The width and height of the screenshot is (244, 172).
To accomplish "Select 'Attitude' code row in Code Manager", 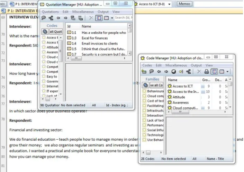I will 198,97.
